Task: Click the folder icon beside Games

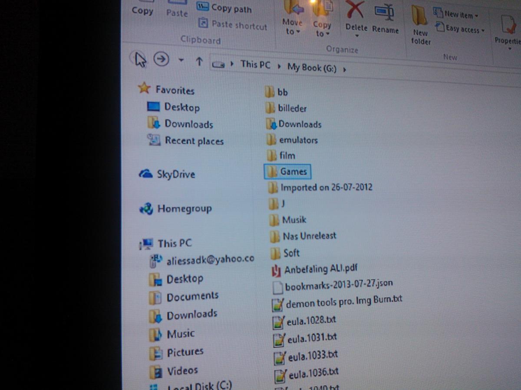Action: click(272, 172)
